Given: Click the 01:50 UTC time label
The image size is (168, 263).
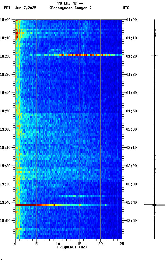Looking at the screenshot, I should (x=131, y=111).
